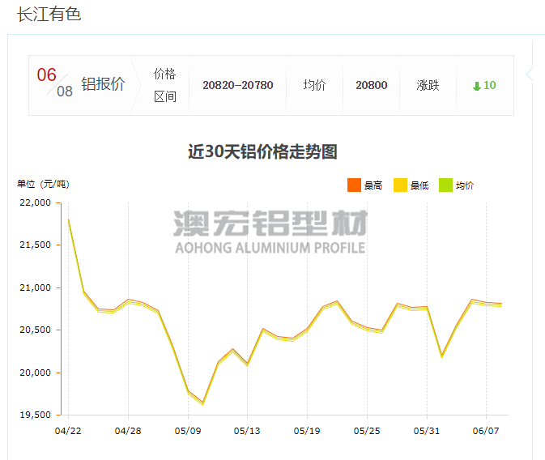This screenshot has height=460, width=545.
Task: Select the 长江有色 heading
Action: [x=49, y=15]
